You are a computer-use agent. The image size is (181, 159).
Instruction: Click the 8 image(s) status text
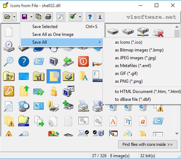click(120, 156)
